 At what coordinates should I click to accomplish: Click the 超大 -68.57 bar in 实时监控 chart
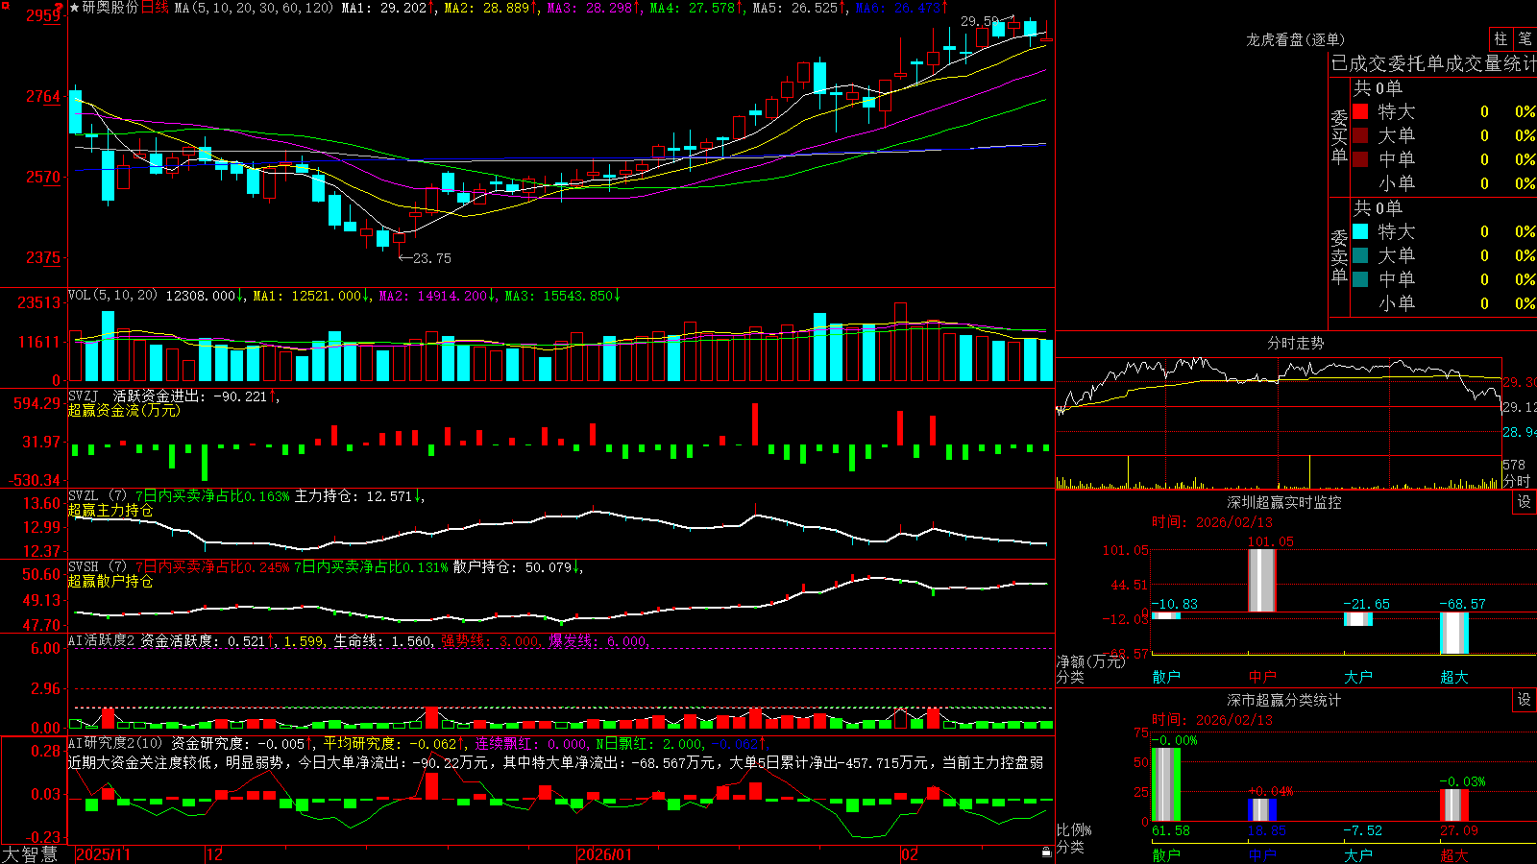click(1454, 634)
